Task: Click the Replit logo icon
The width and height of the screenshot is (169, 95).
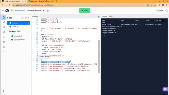Action: pos(7,11)
